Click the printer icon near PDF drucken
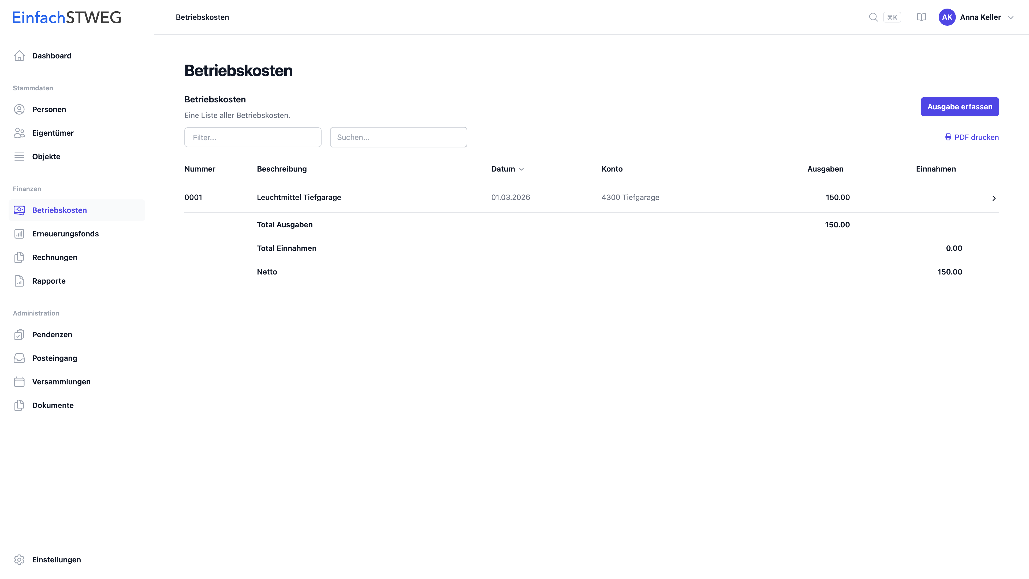 pyautogui.click(x=948, y=137)
